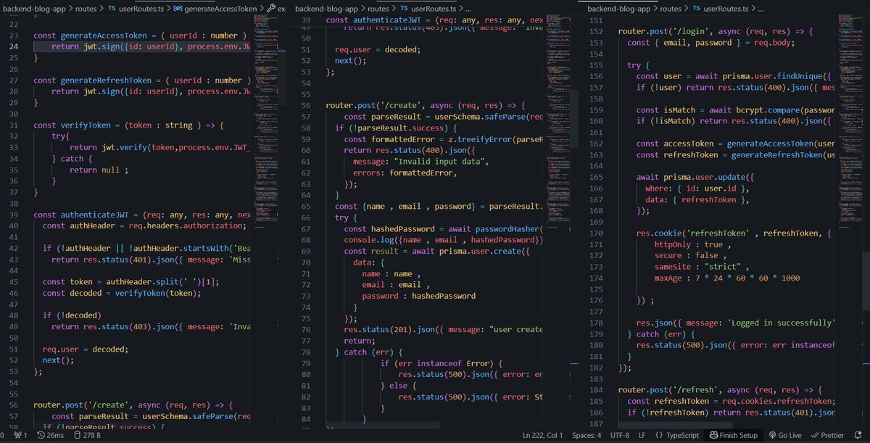This screenshot has width=870, height=443.
Task: Click 'maxAge : 7 * 24 * 60 * 60 * 1000' line
Action: click(726, 278)
